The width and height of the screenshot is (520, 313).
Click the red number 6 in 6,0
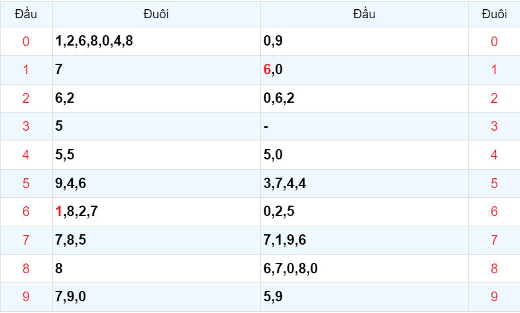[267, 70]
